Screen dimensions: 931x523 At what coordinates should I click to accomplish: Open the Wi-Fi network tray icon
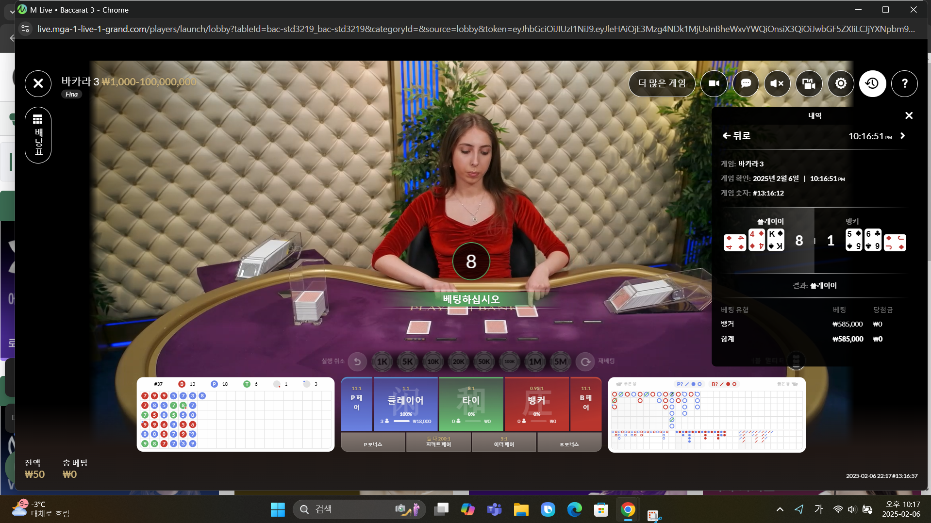coord(838,509)
